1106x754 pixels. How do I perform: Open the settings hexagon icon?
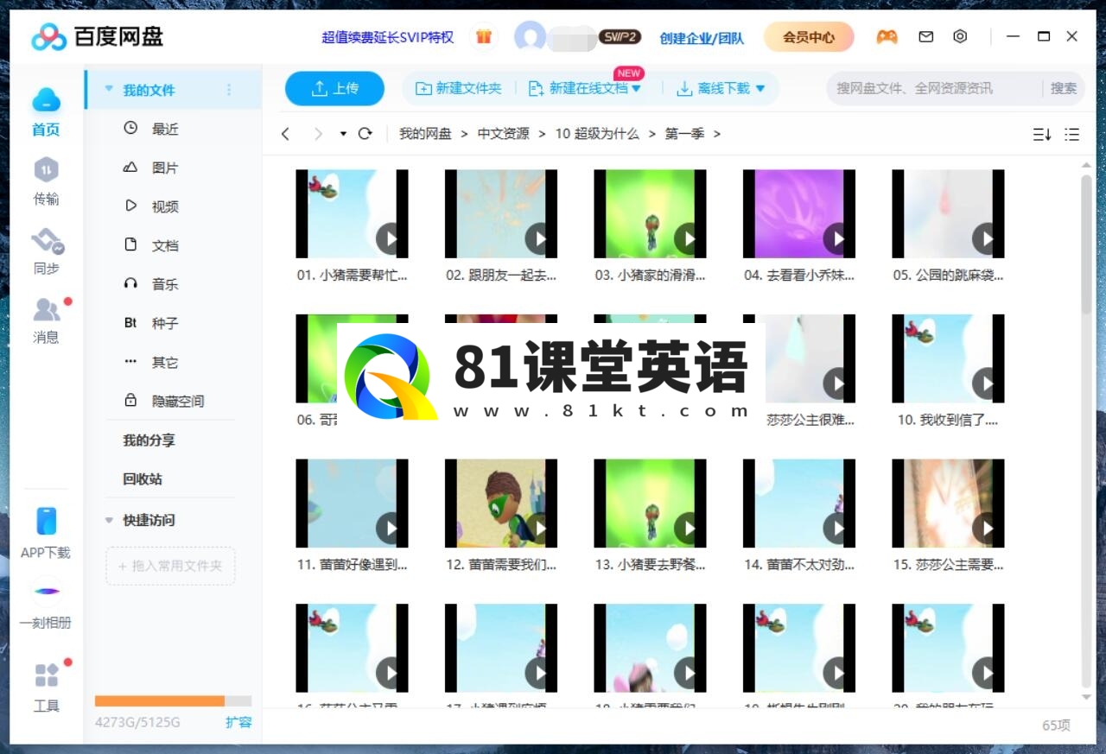[x=960, y=37]
